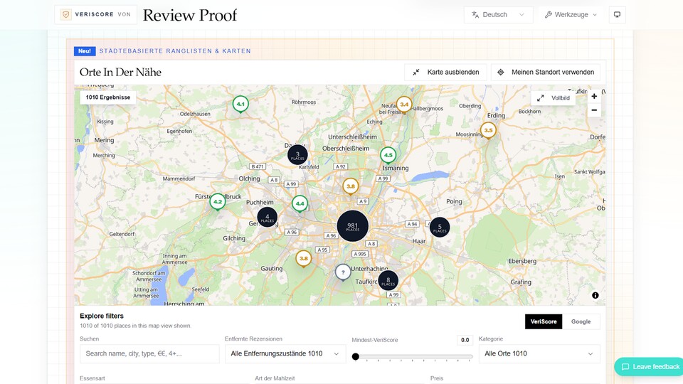Open the Deutsch language dropdown
683x384 pixels.
click(498, 14)
